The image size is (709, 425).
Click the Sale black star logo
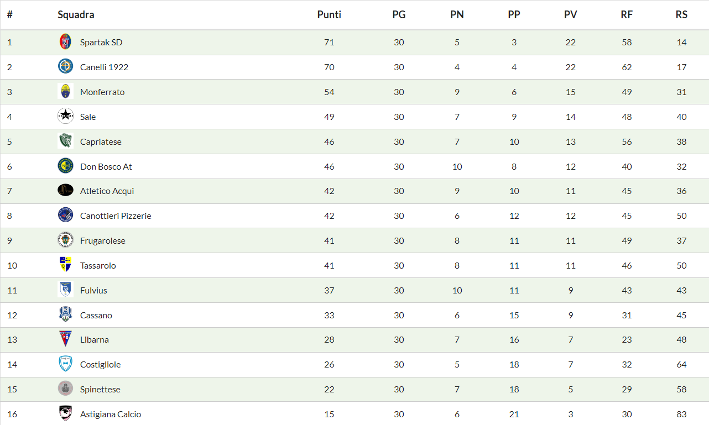[65, 116]
